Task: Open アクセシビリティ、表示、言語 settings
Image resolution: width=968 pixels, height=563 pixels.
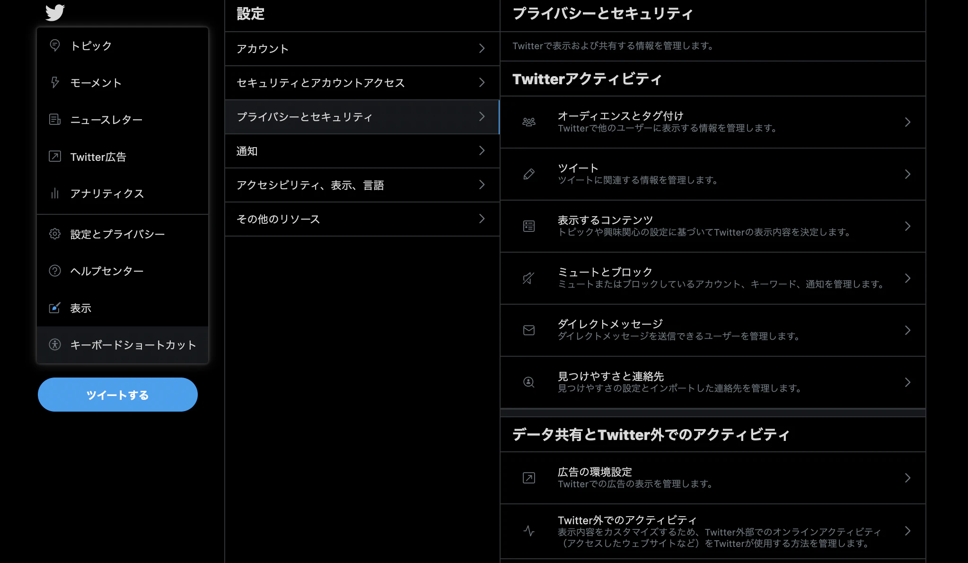Action: click(362, 185)
